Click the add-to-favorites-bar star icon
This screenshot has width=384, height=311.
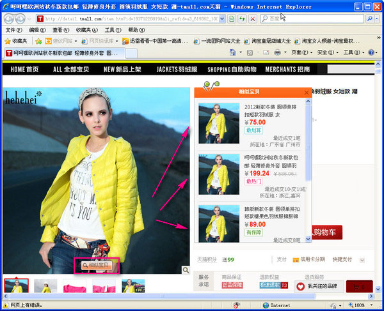[x=38, y=41]
